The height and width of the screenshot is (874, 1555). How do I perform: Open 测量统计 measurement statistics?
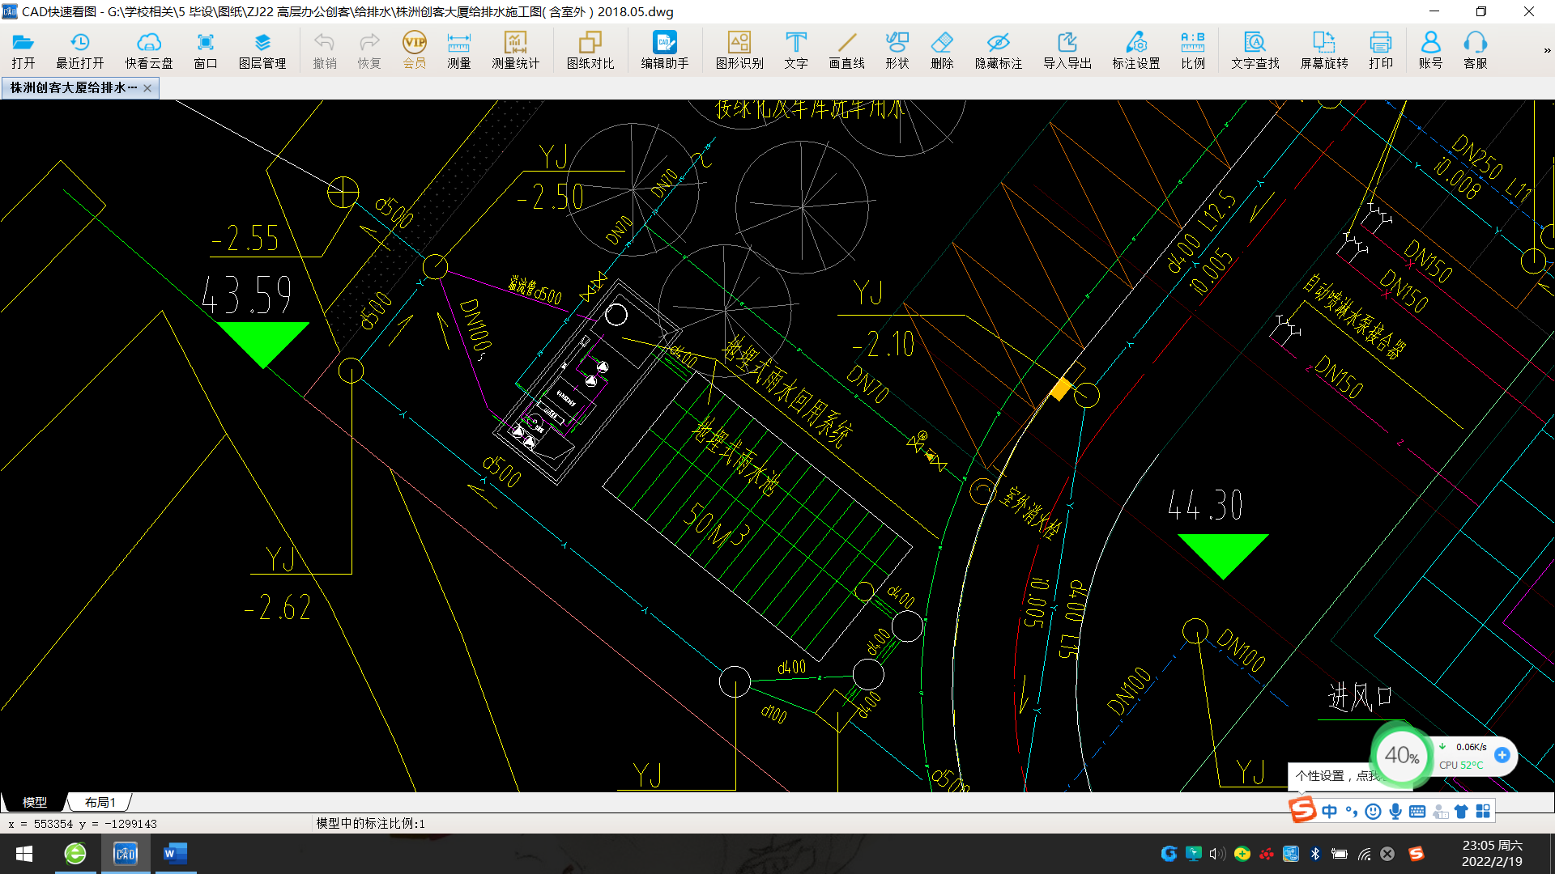pyautogui.click(x=516, y=50)
